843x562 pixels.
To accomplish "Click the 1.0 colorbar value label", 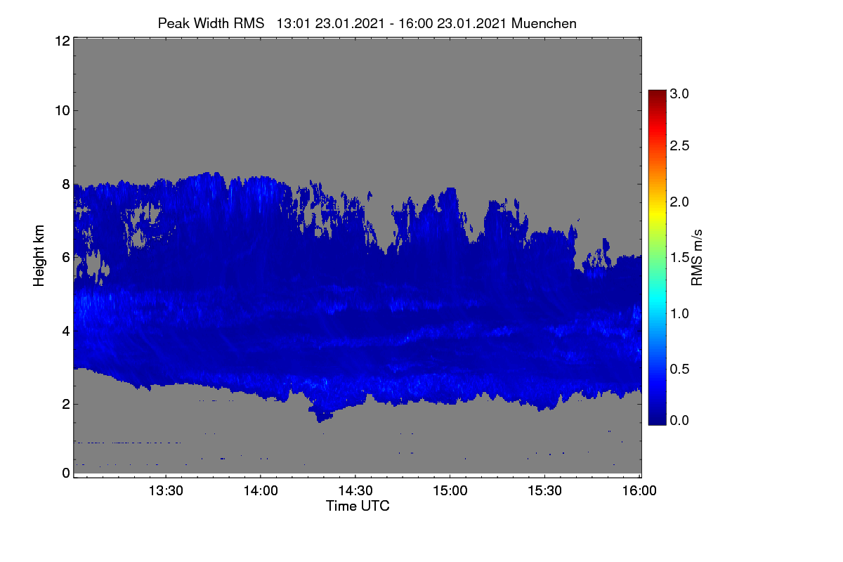I will click(x=679, y=313).
